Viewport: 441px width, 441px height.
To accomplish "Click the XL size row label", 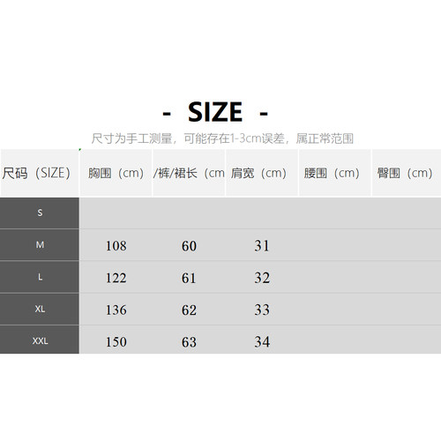I will click(40, 309).
